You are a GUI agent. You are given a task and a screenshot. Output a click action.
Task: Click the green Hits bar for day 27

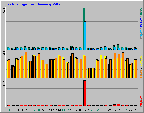118,47
